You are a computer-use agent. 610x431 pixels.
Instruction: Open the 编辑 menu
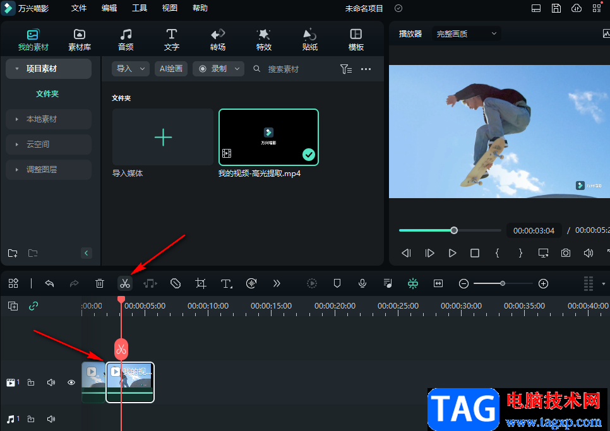tap(109, 8)
